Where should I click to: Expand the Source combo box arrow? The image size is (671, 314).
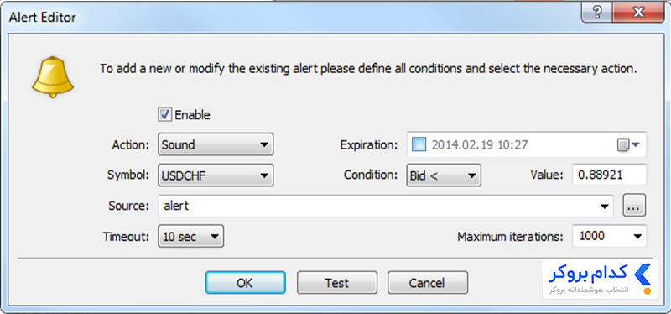point(604,206)
